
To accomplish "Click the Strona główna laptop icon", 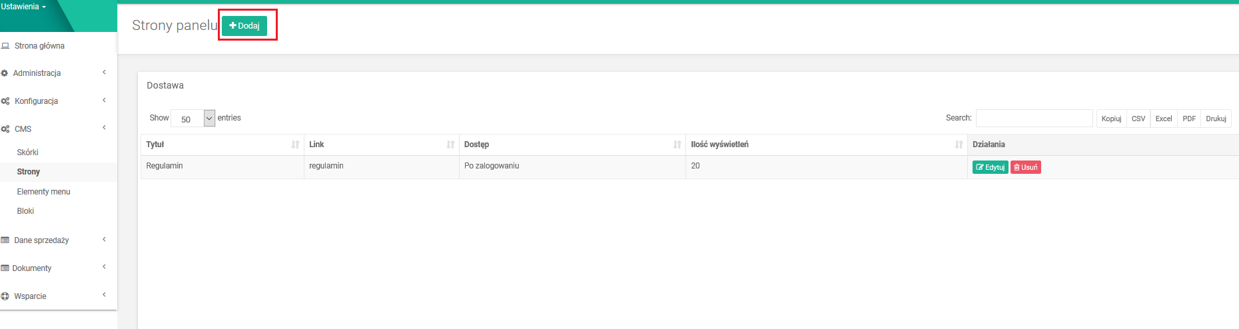I will click(5, 46).
